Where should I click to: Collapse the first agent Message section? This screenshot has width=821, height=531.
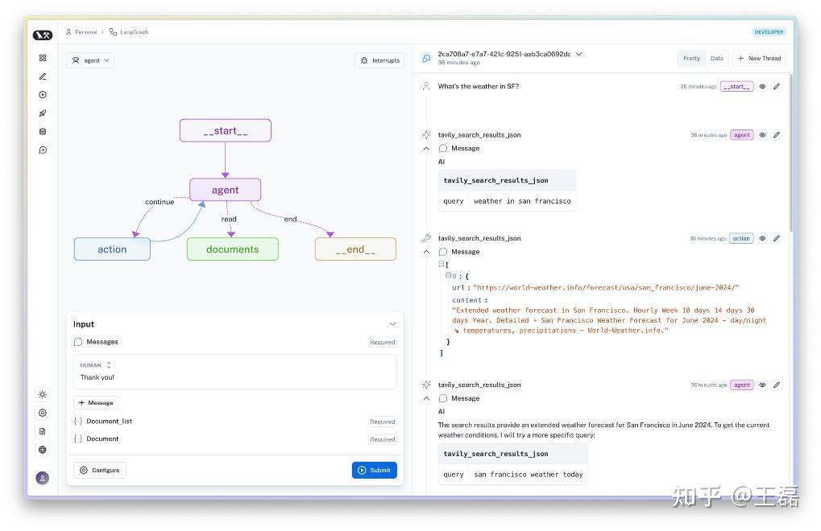click(x=426, y=148)
